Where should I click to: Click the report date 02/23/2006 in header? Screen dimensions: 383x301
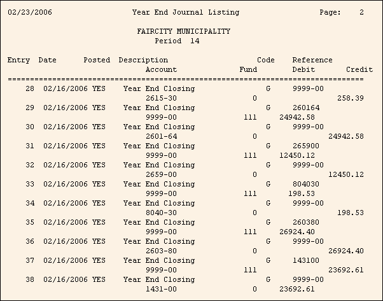(29, 12)
